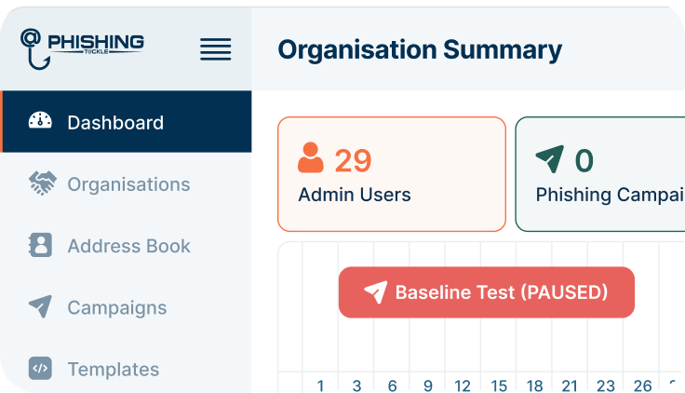Open the Organisations menu item
Viewport: 685px width, 393px height.
point(126,183)
